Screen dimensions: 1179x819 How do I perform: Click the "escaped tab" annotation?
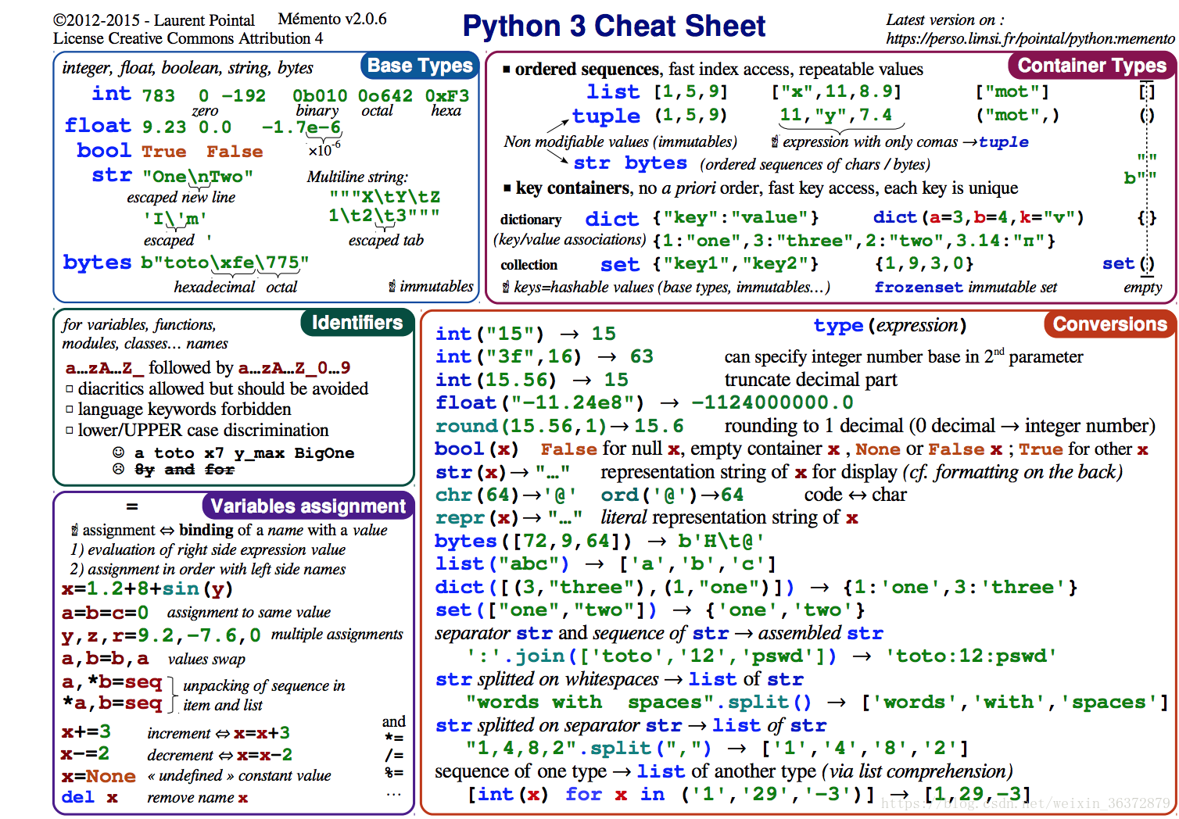pos(386,241)
